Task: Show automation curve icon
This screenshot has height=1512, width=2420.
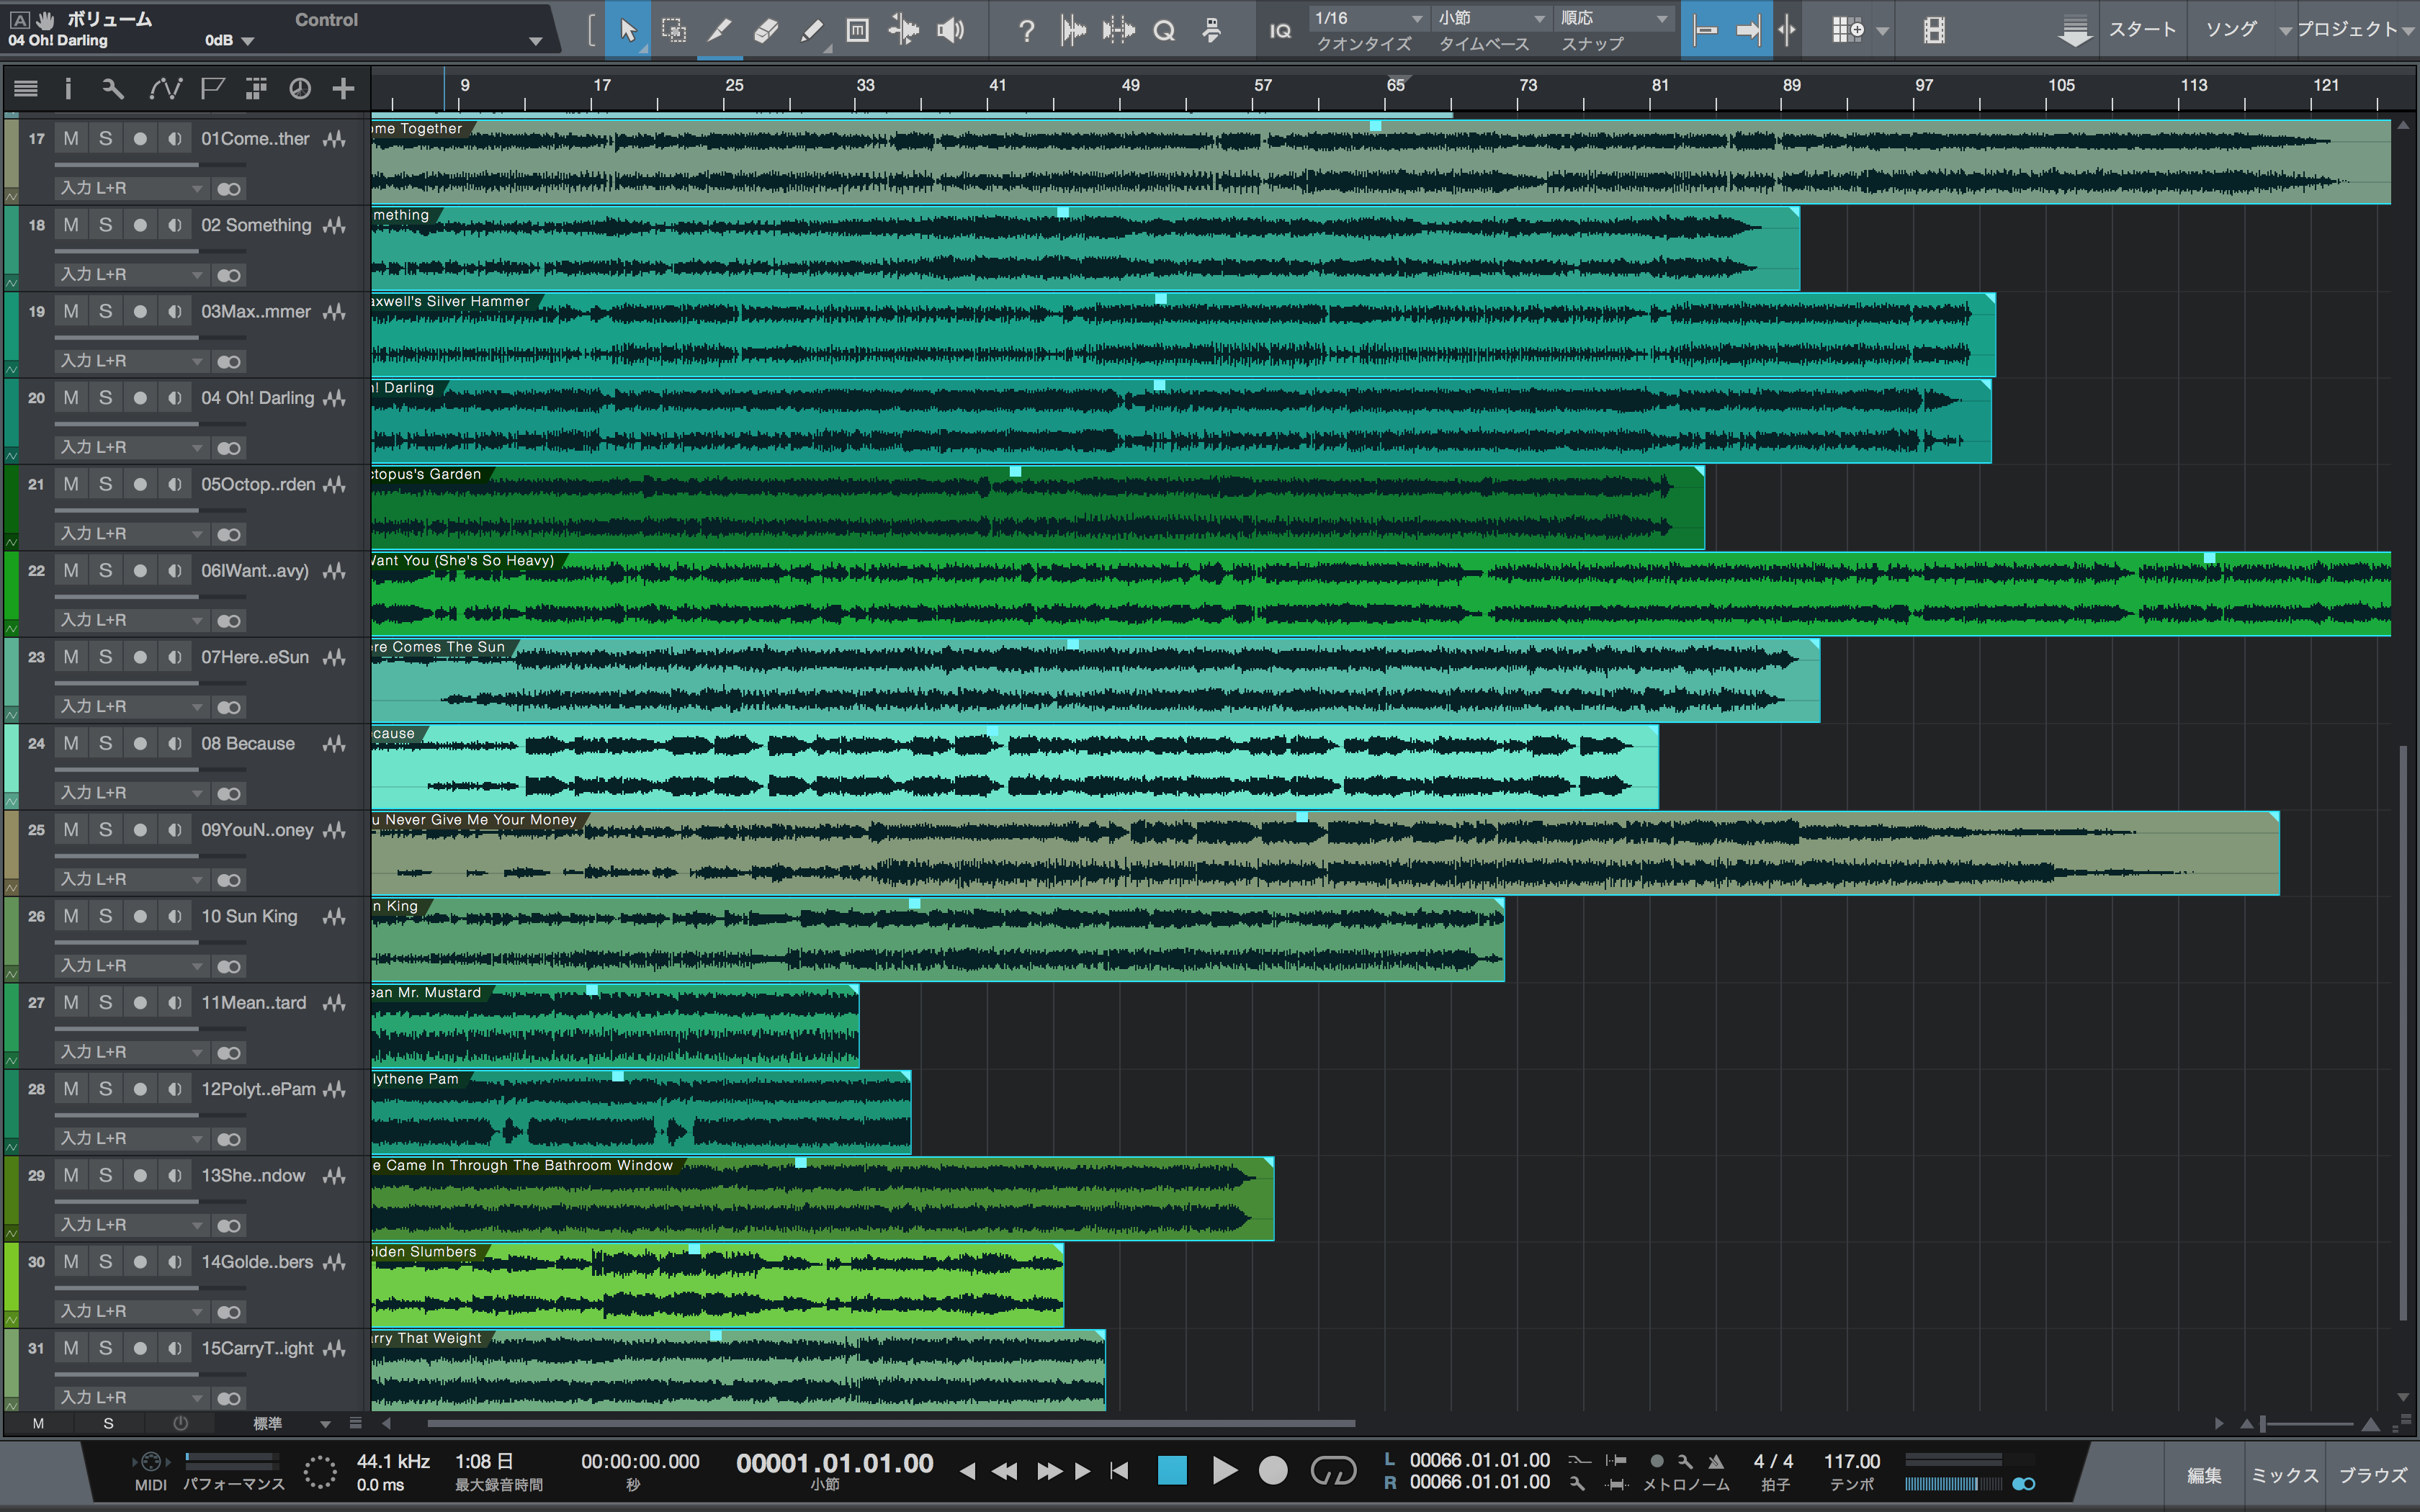Action: (165, 89)
